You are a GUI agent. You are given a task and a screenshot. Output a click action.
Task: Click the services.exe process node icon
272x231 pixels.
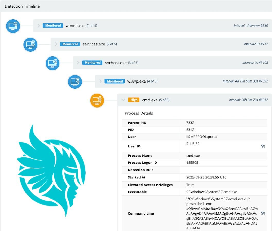30,44
